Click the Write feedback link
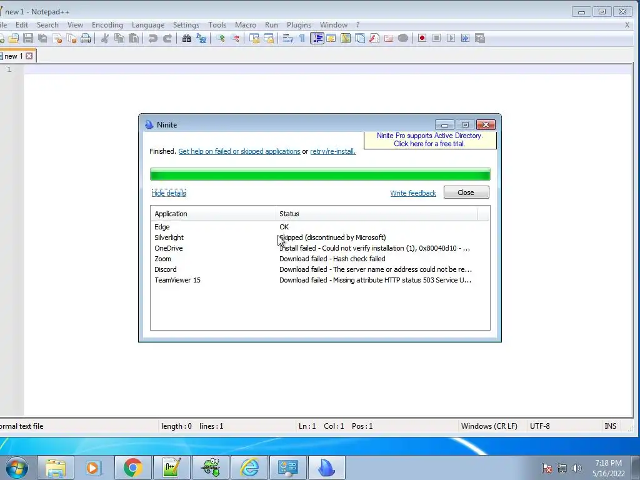Image resolution: width=640 pixels, height=480 pixels. (413, 193)
